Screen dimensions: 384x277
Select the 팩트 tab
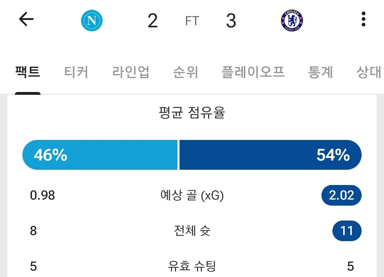[28, 72]
